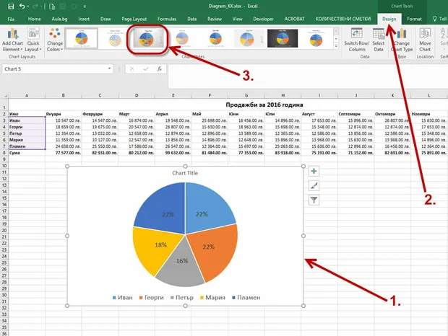Click the Select Data icon

point(379,40)
